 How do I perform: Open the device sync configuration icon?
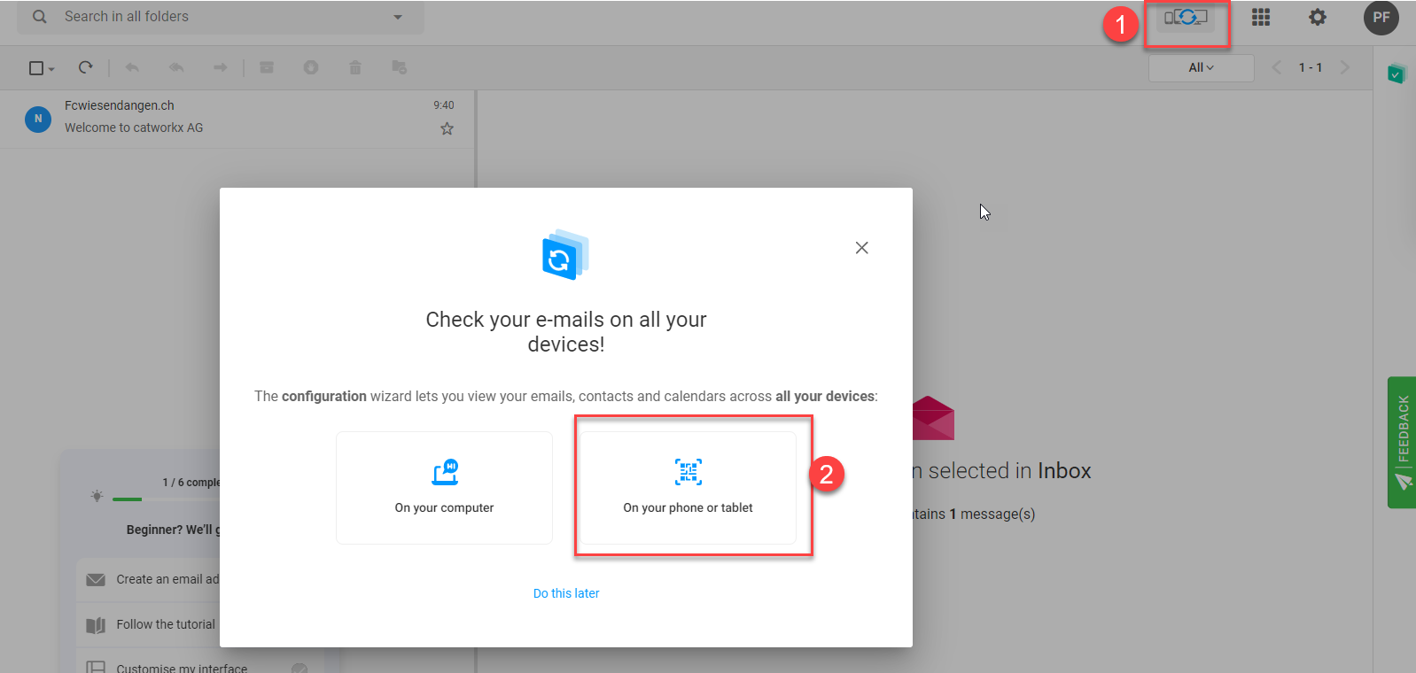(1186, 18)
